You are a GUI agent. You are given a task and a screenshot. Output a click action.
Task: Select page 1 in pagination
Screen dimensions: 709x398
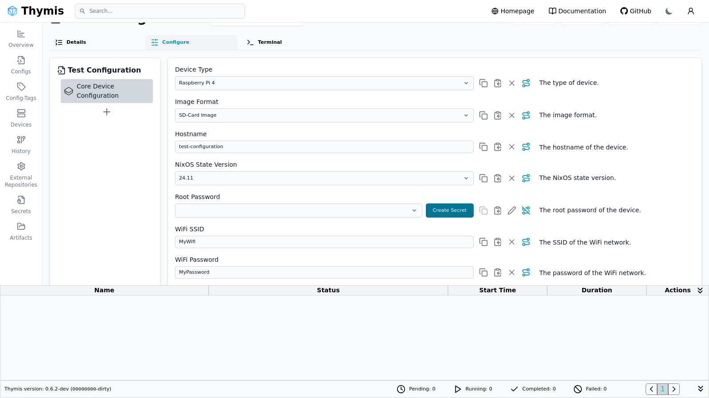point(662,389)
